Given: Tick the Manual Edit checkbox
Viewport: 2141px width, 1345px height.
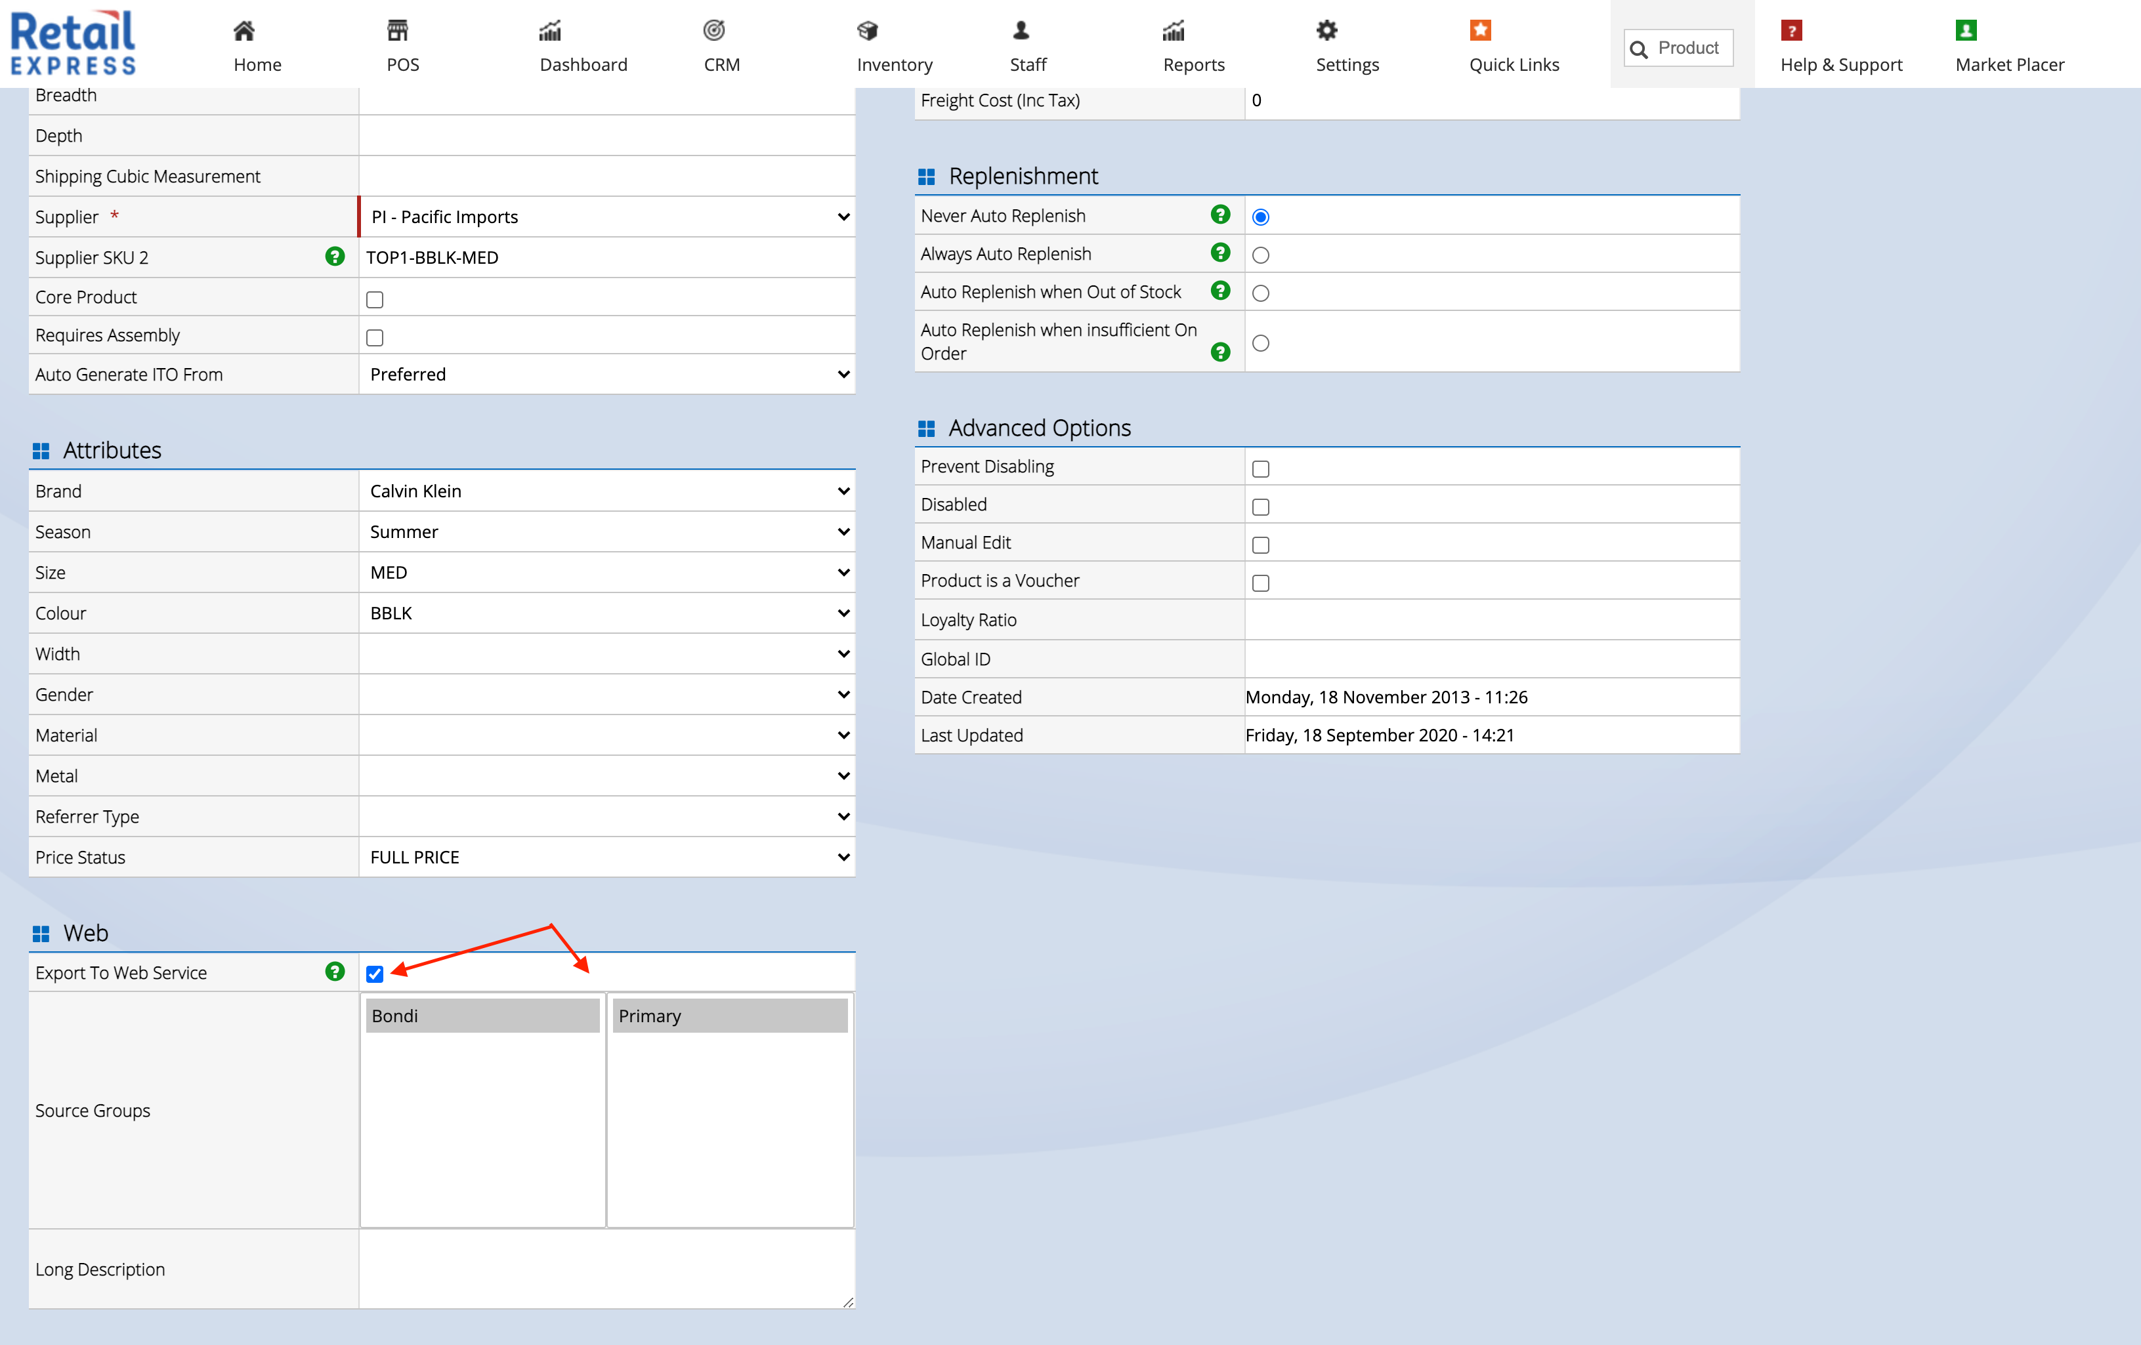Looking at the screenshot, I should [1260, 546].
